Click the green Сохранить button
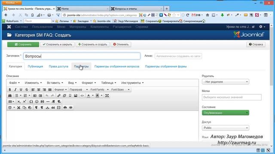275x154 pixels. click(x=23, y=44)
